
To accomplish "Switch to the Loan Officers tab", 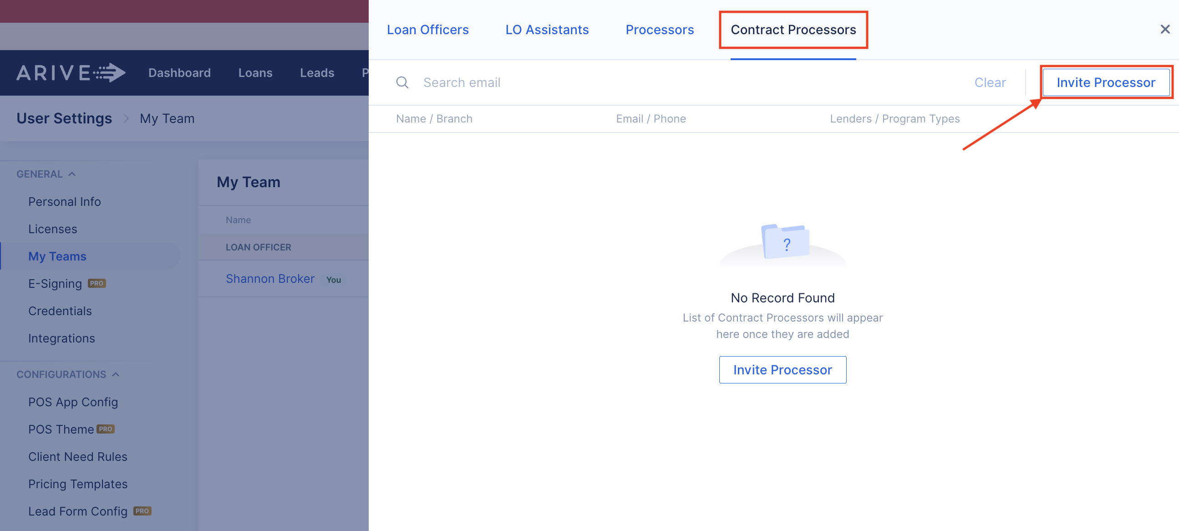I will [x=427, y=30].
